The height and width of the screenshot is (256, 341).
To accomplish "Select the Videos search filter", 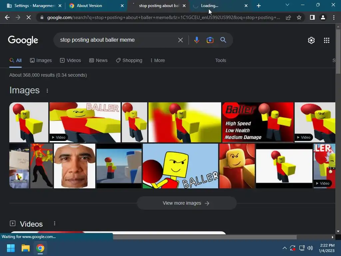I will (x=71, y=60).
